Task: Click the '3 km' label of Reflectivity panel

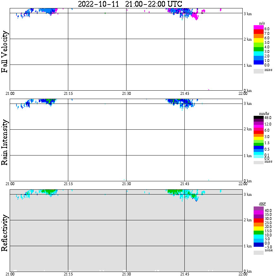Action: point(247,195)
